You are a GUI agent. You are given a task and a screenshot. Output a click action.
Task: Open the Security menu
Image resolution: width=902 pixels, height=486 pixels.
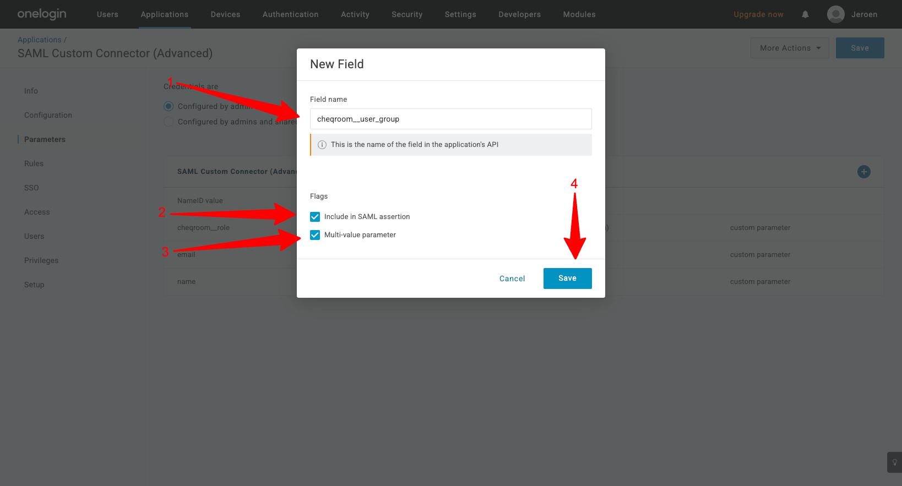(407, 14)
